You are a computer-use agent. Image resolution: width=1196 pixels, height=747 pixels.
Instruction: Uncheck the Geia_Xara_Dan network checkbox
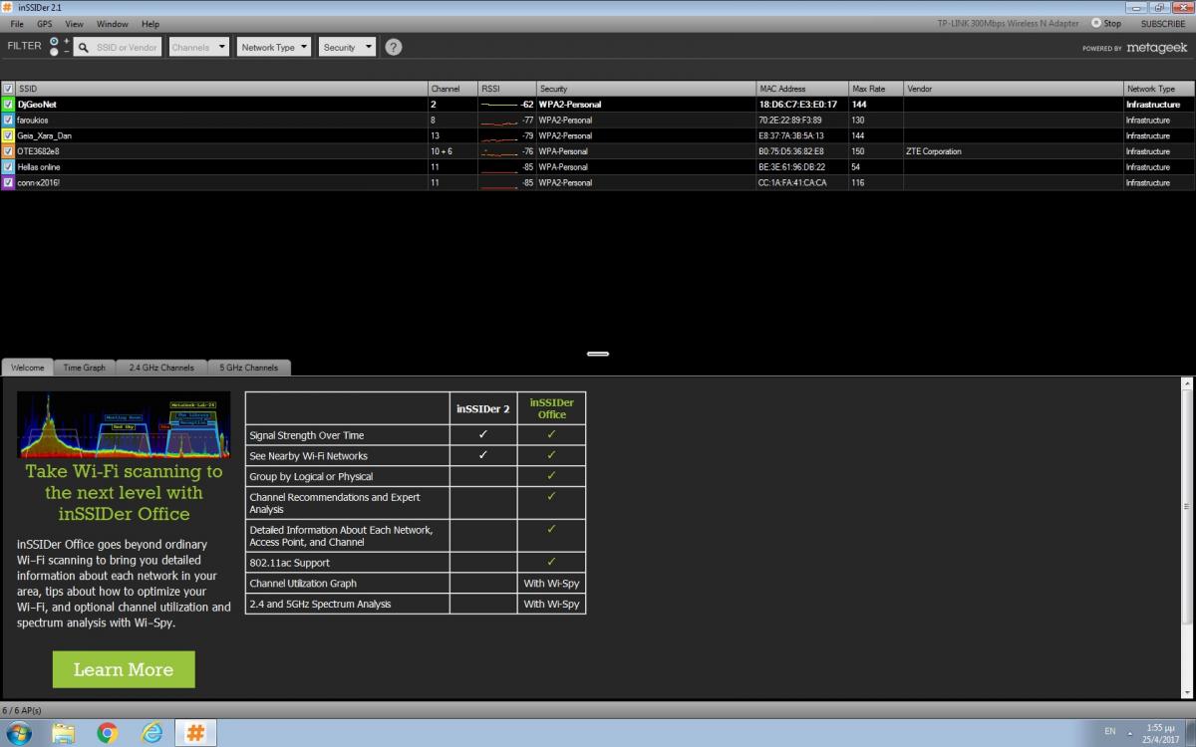pyautogui.click(x=8, y=135)
